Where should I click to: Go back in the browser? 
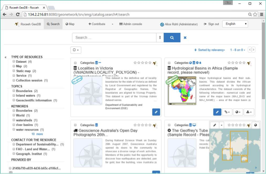click(4, 15)
